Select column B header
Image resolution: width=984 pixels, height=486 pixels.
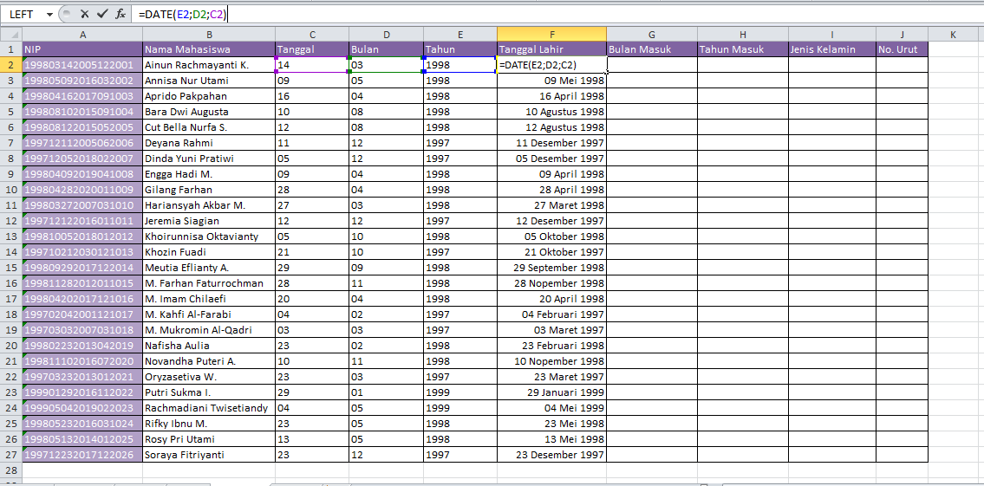coord(209,36)
